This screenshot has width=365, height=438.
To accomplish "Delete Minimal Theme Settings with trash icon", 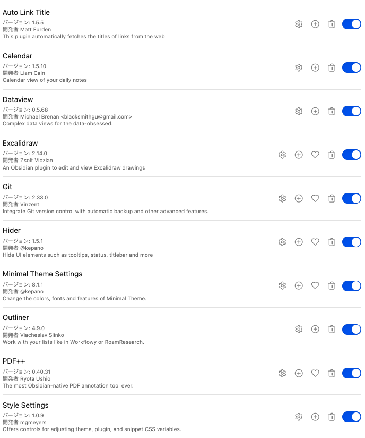I will pyautogui.click(x=332, y=285).
